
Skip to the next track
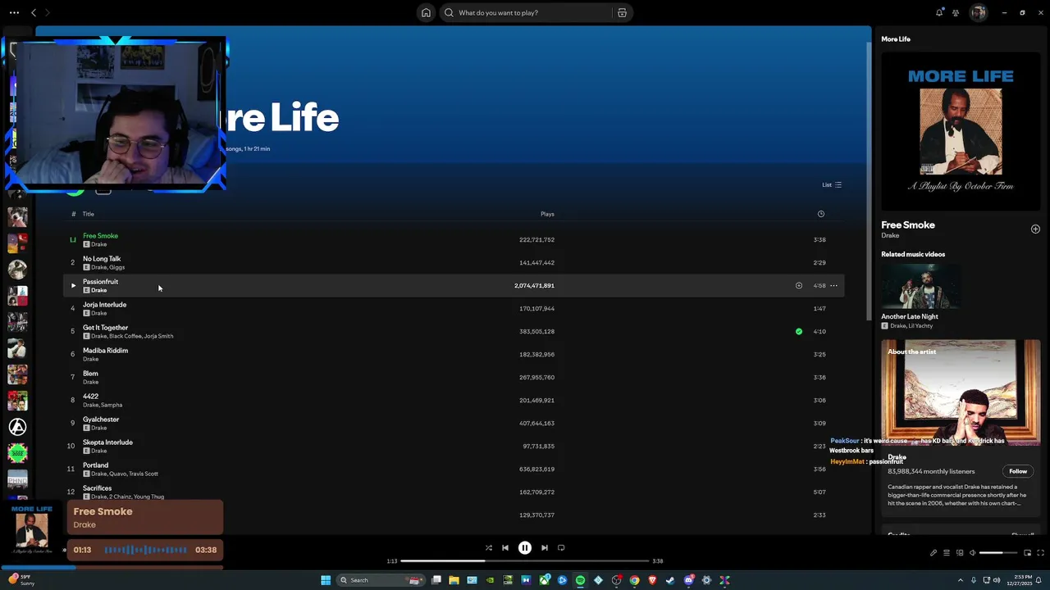(x=545, y=547)
